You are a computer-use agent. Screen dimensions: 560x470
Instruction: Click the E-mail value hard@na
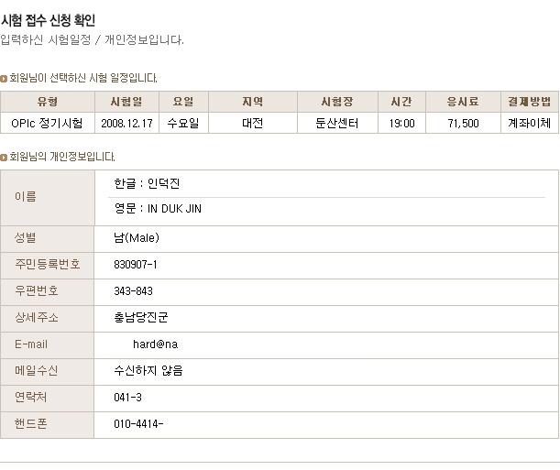(x=156, y=344)
